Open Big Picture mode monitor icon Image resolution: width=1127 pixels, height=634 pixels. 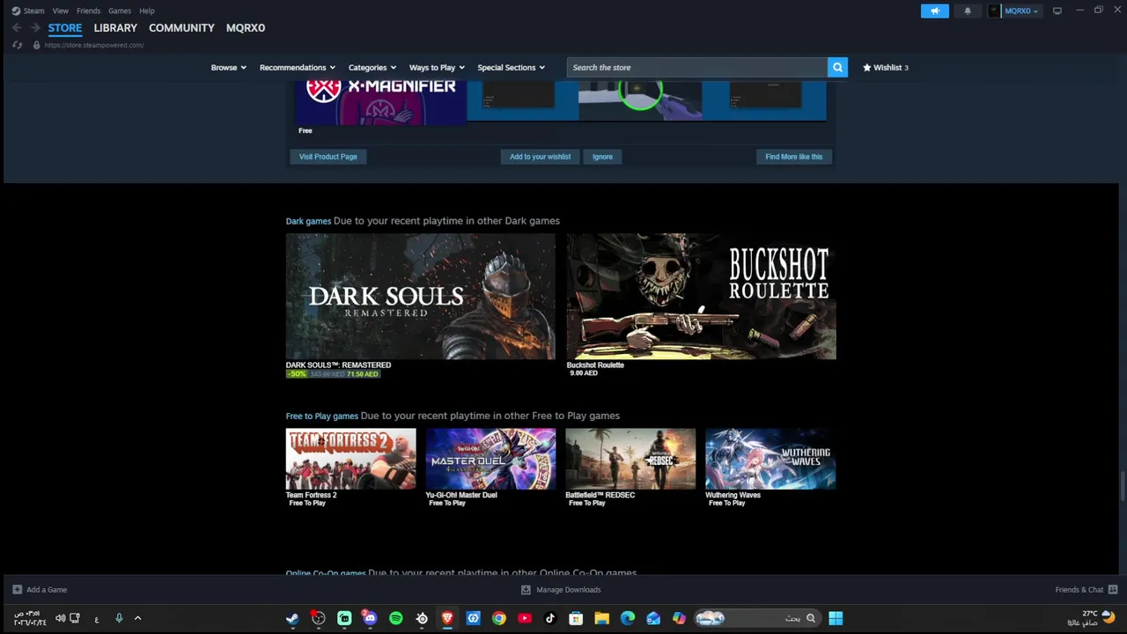click(1057, 11)
